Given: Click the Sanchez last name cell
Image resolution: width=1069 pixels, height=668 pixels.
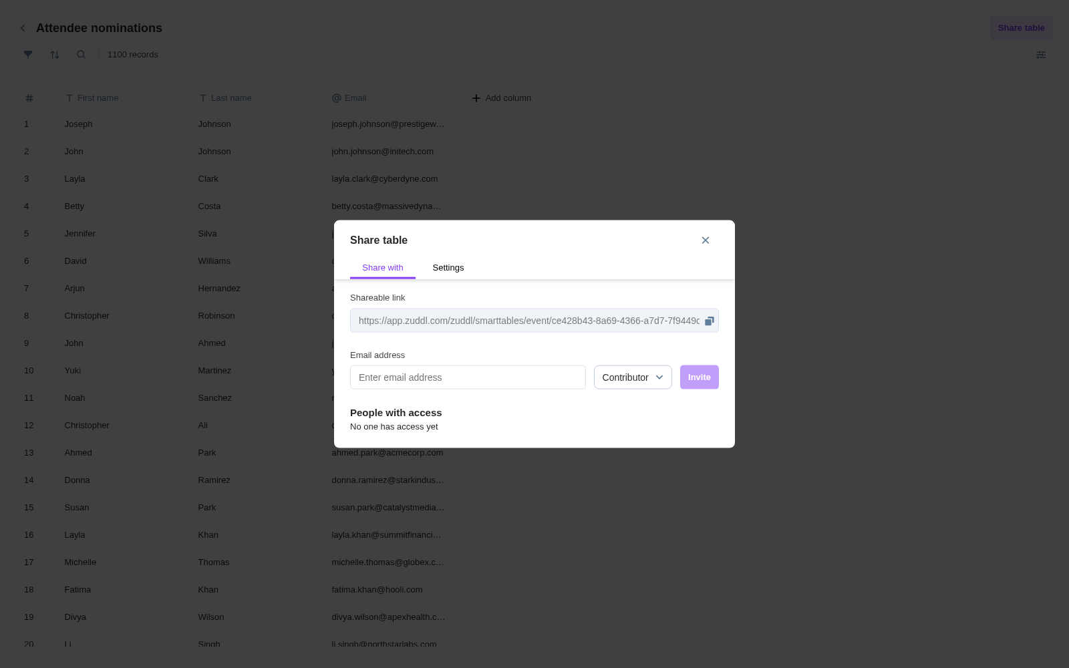Looking at the screenshot, I should 257,398.
